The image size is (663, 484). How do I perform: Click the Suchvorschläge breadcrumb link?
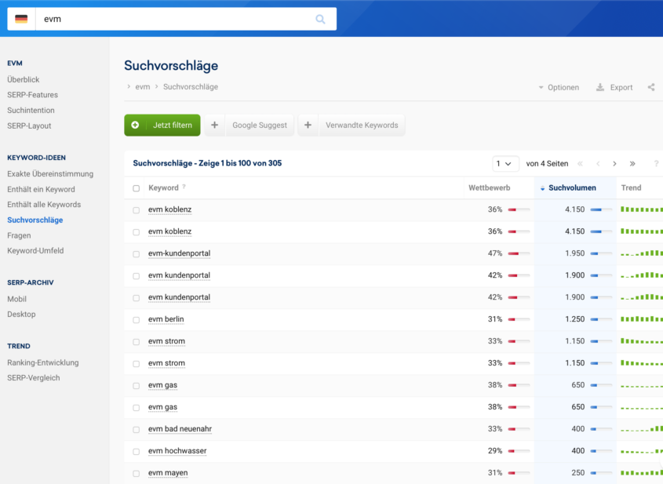[x=191, y=86]
